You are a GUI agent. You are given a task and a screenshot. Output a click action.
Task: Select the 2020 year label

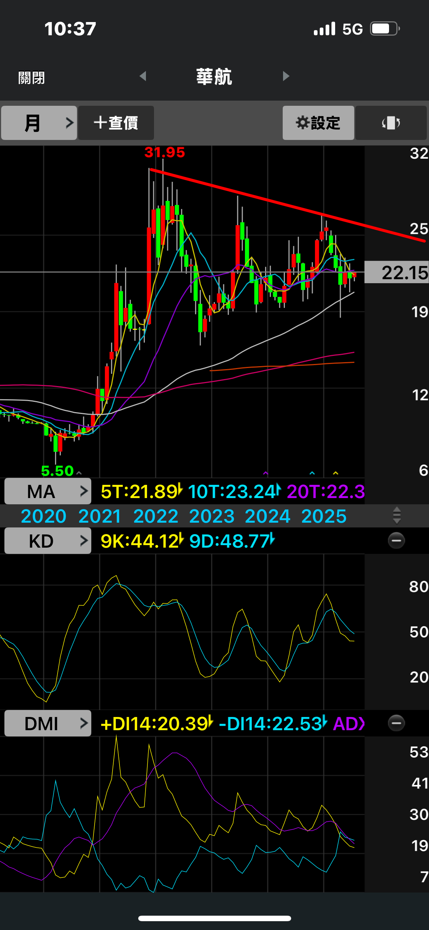point(44,516)
